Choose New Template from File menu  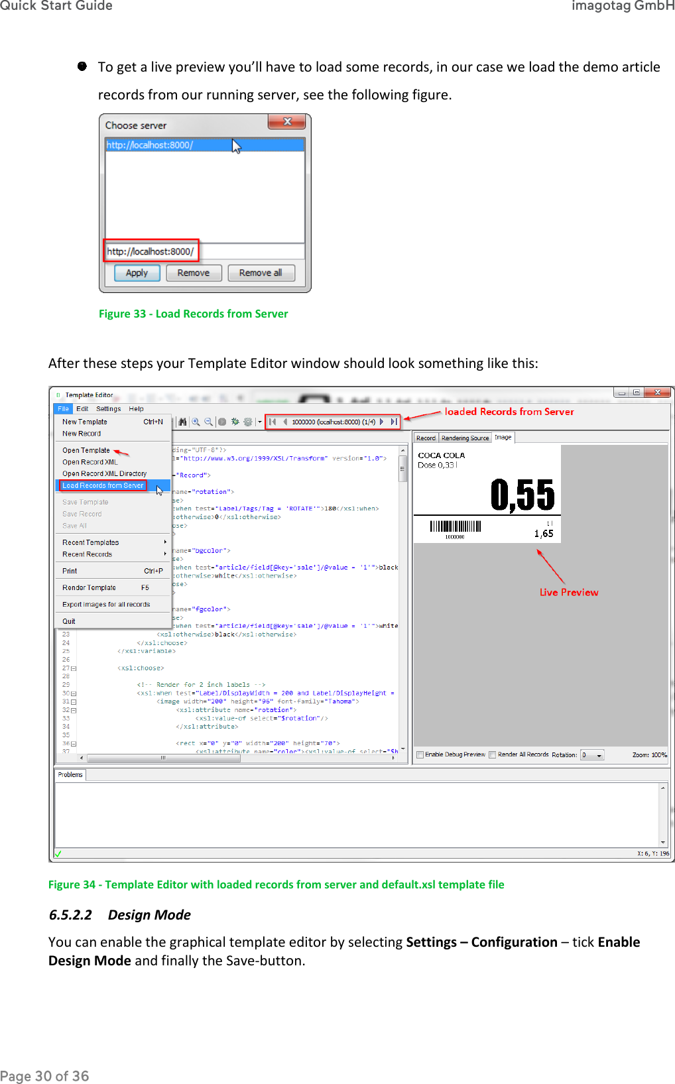click(113, 422)
